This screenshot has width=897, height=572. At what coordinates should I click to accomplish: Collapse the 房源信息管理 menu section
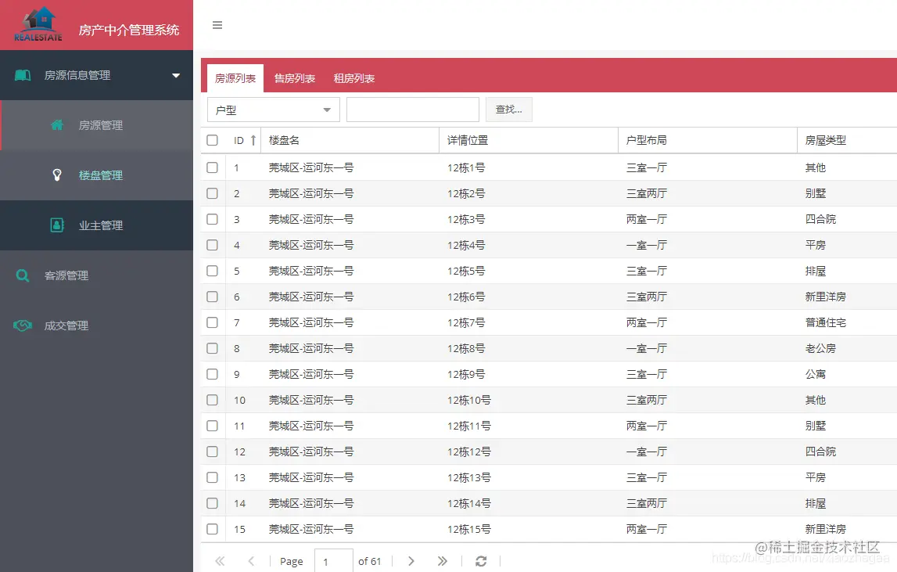(x=176, y=74)
